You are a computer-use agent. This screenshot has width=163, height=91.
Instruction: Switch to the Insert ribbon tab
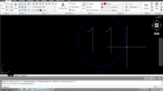click(15, 1)
